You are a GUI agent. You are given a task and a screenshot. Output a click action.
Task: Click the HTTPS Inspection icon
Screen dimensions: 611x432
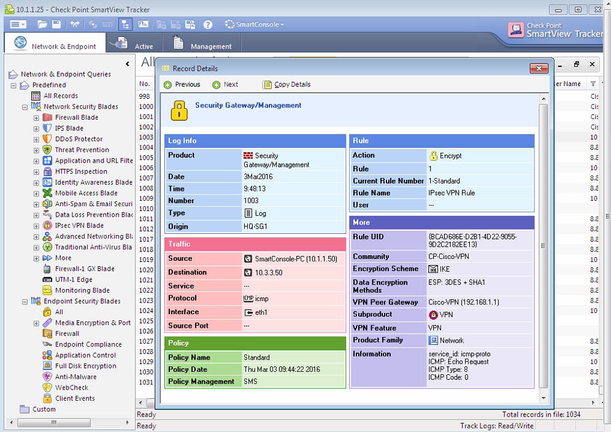click(x=47, y=172)
